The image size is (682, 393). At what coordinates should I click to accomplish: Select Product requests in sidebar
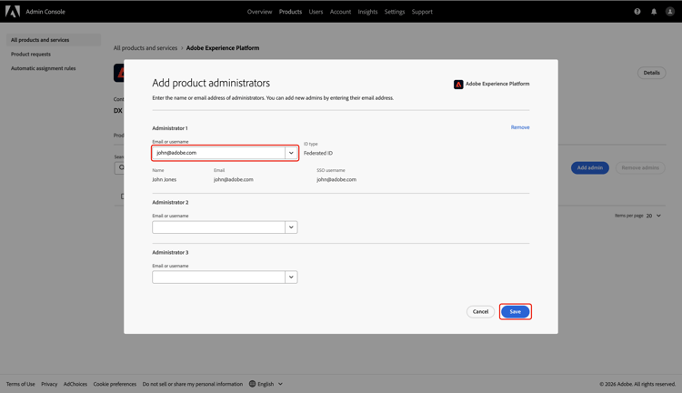31,55
